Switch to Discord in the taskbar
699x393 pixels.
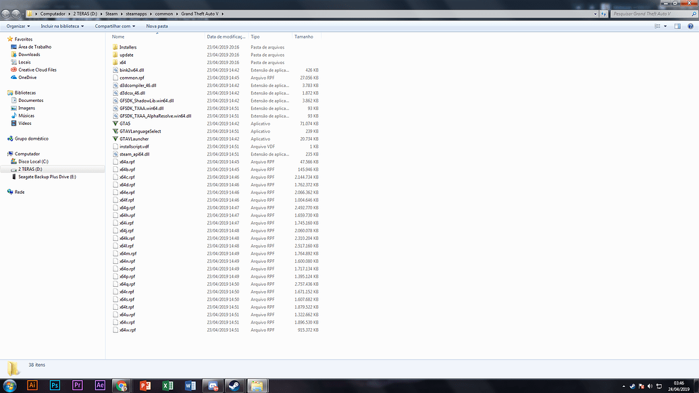click(x=213, y=386)
